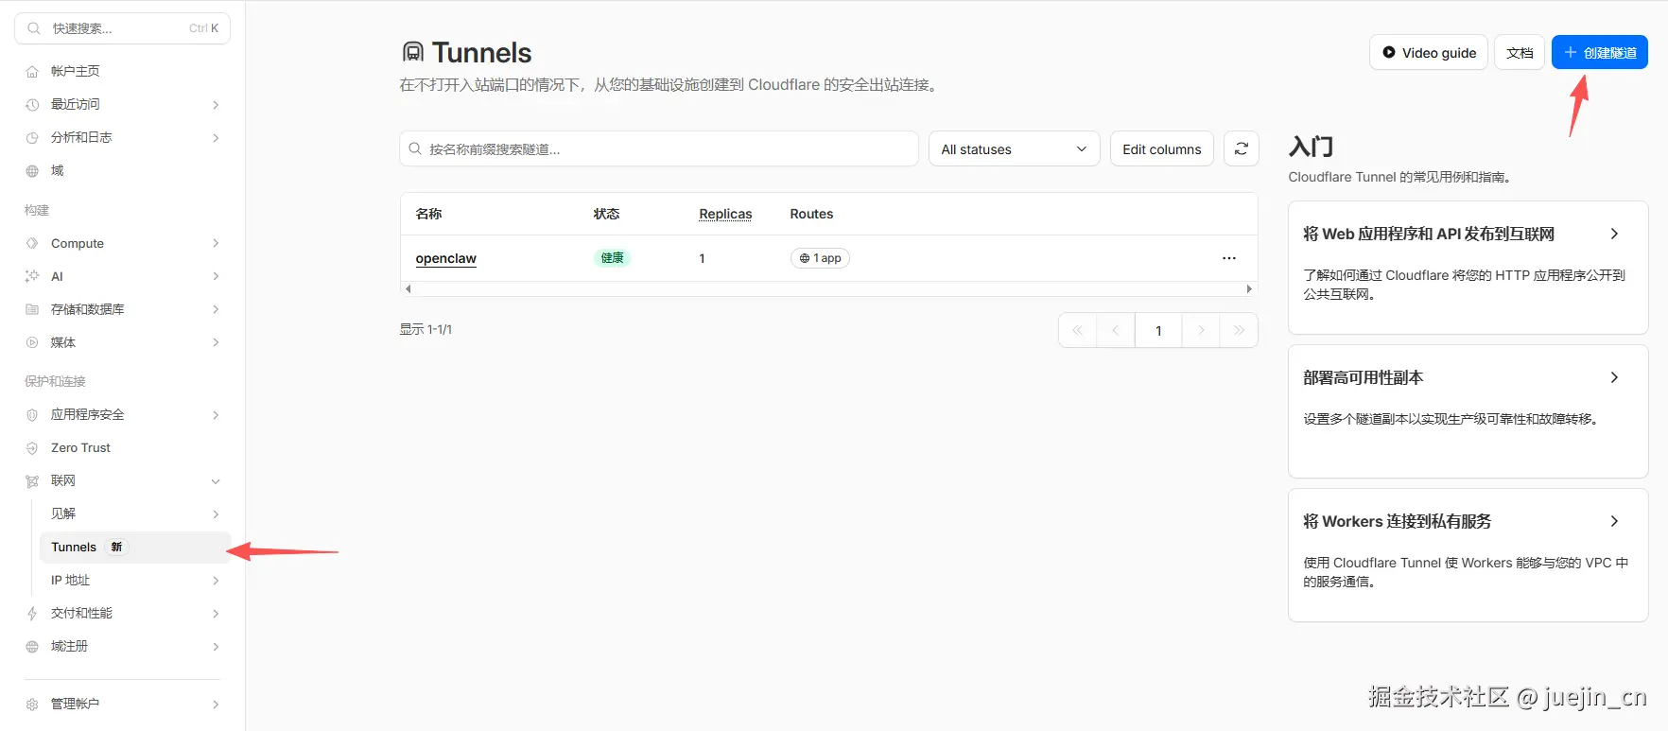Expand Compute submenu chevron
Image resolution: width=1668 pixels, height=731 pixels.
tap(216, 244)
